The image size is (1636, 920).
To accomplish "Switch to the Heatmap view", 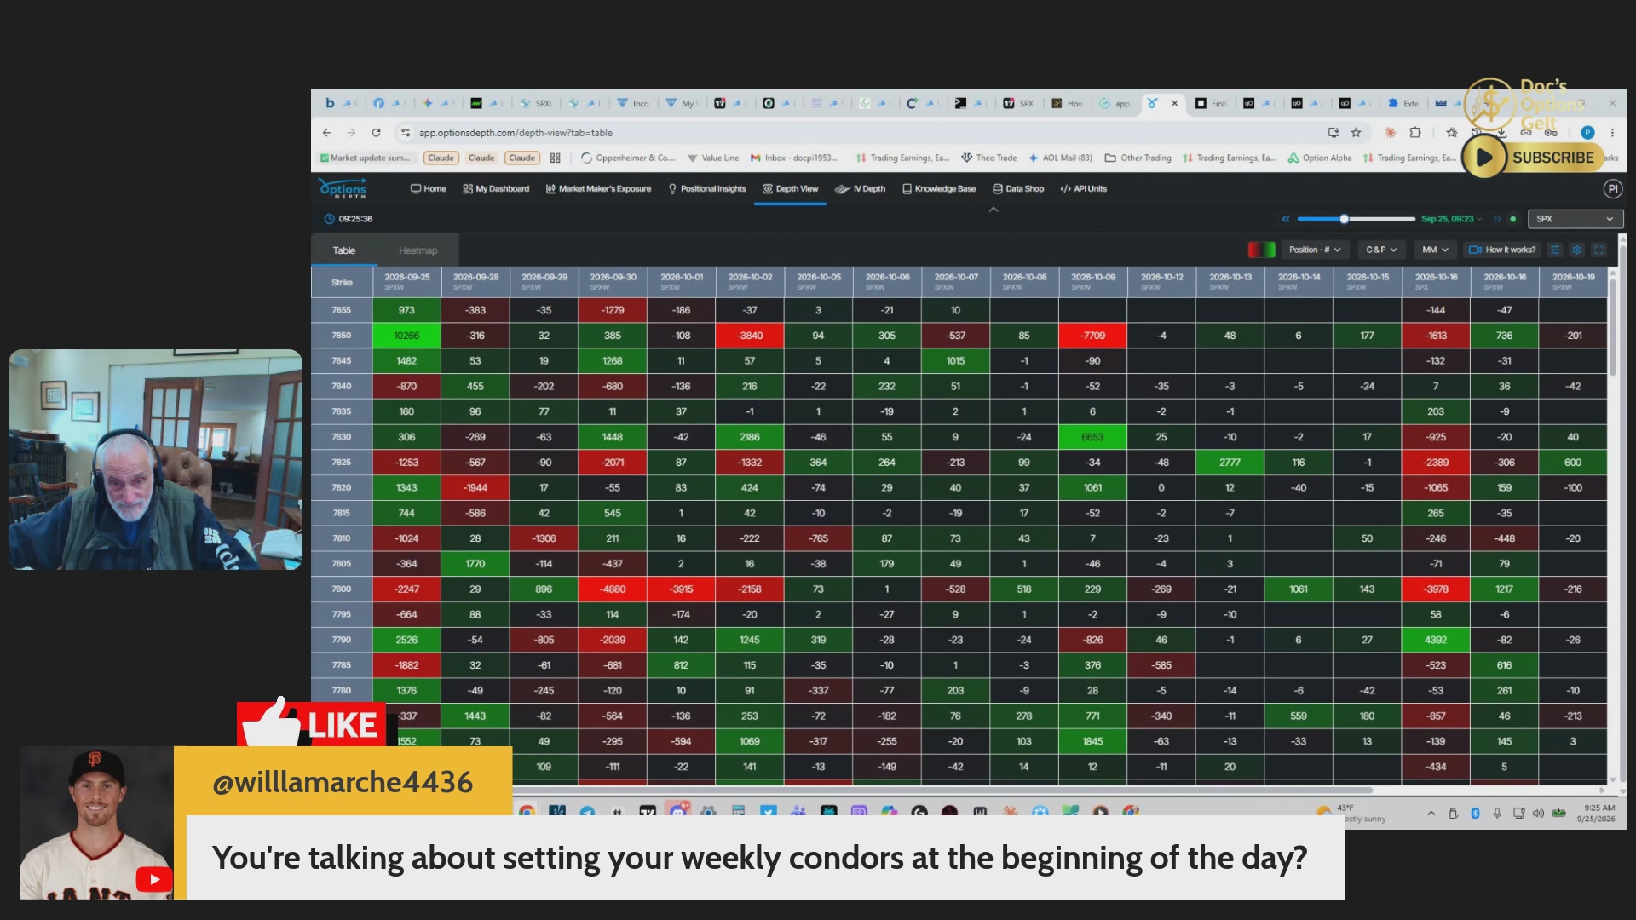I will coord(418,250).
